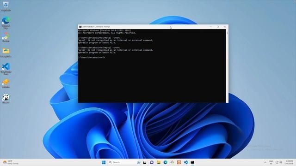Open the purple Chat icon on the taskbar
The image size is (296, 166).
click(x=152, y=162)
